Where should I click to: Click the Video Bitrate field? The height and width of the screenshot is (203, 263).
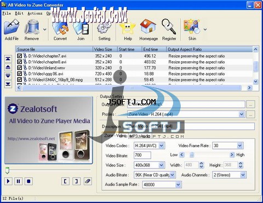click(x=142, y=155)
